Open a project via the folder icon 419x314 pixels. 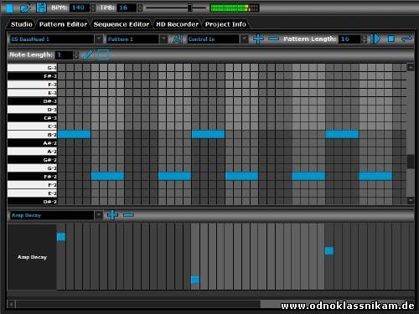point(25,8)
